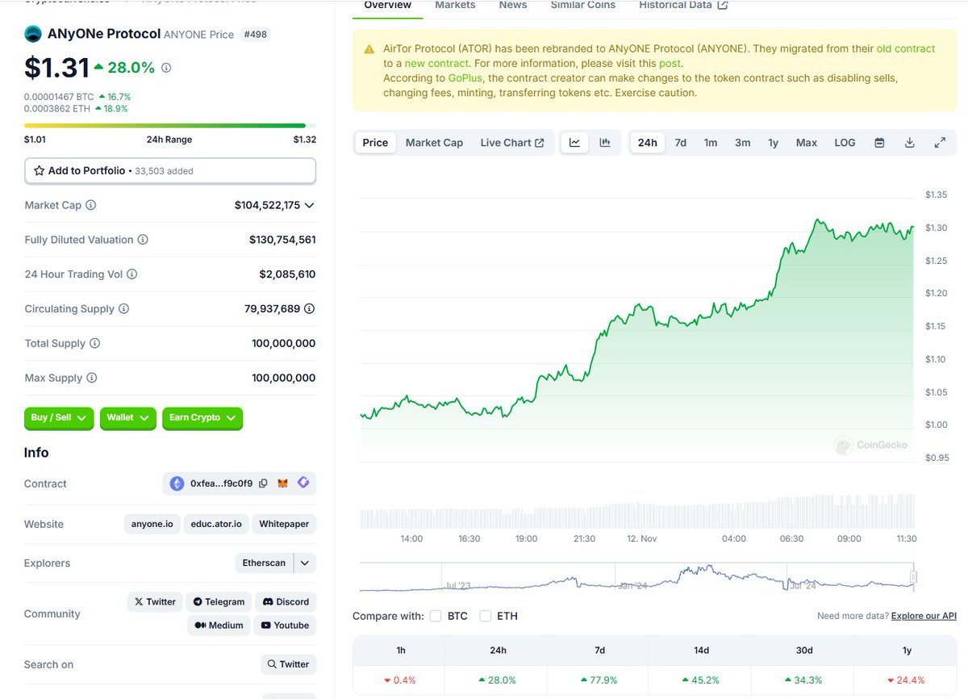Click the purple wallet icon in Contract row
The width and height of the screenshot is (968, 699).
point(303,483)
